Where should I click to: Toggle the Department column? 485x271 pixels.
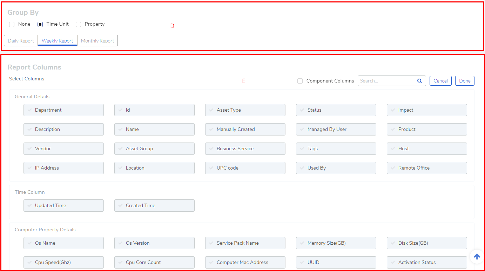point(63,110)
